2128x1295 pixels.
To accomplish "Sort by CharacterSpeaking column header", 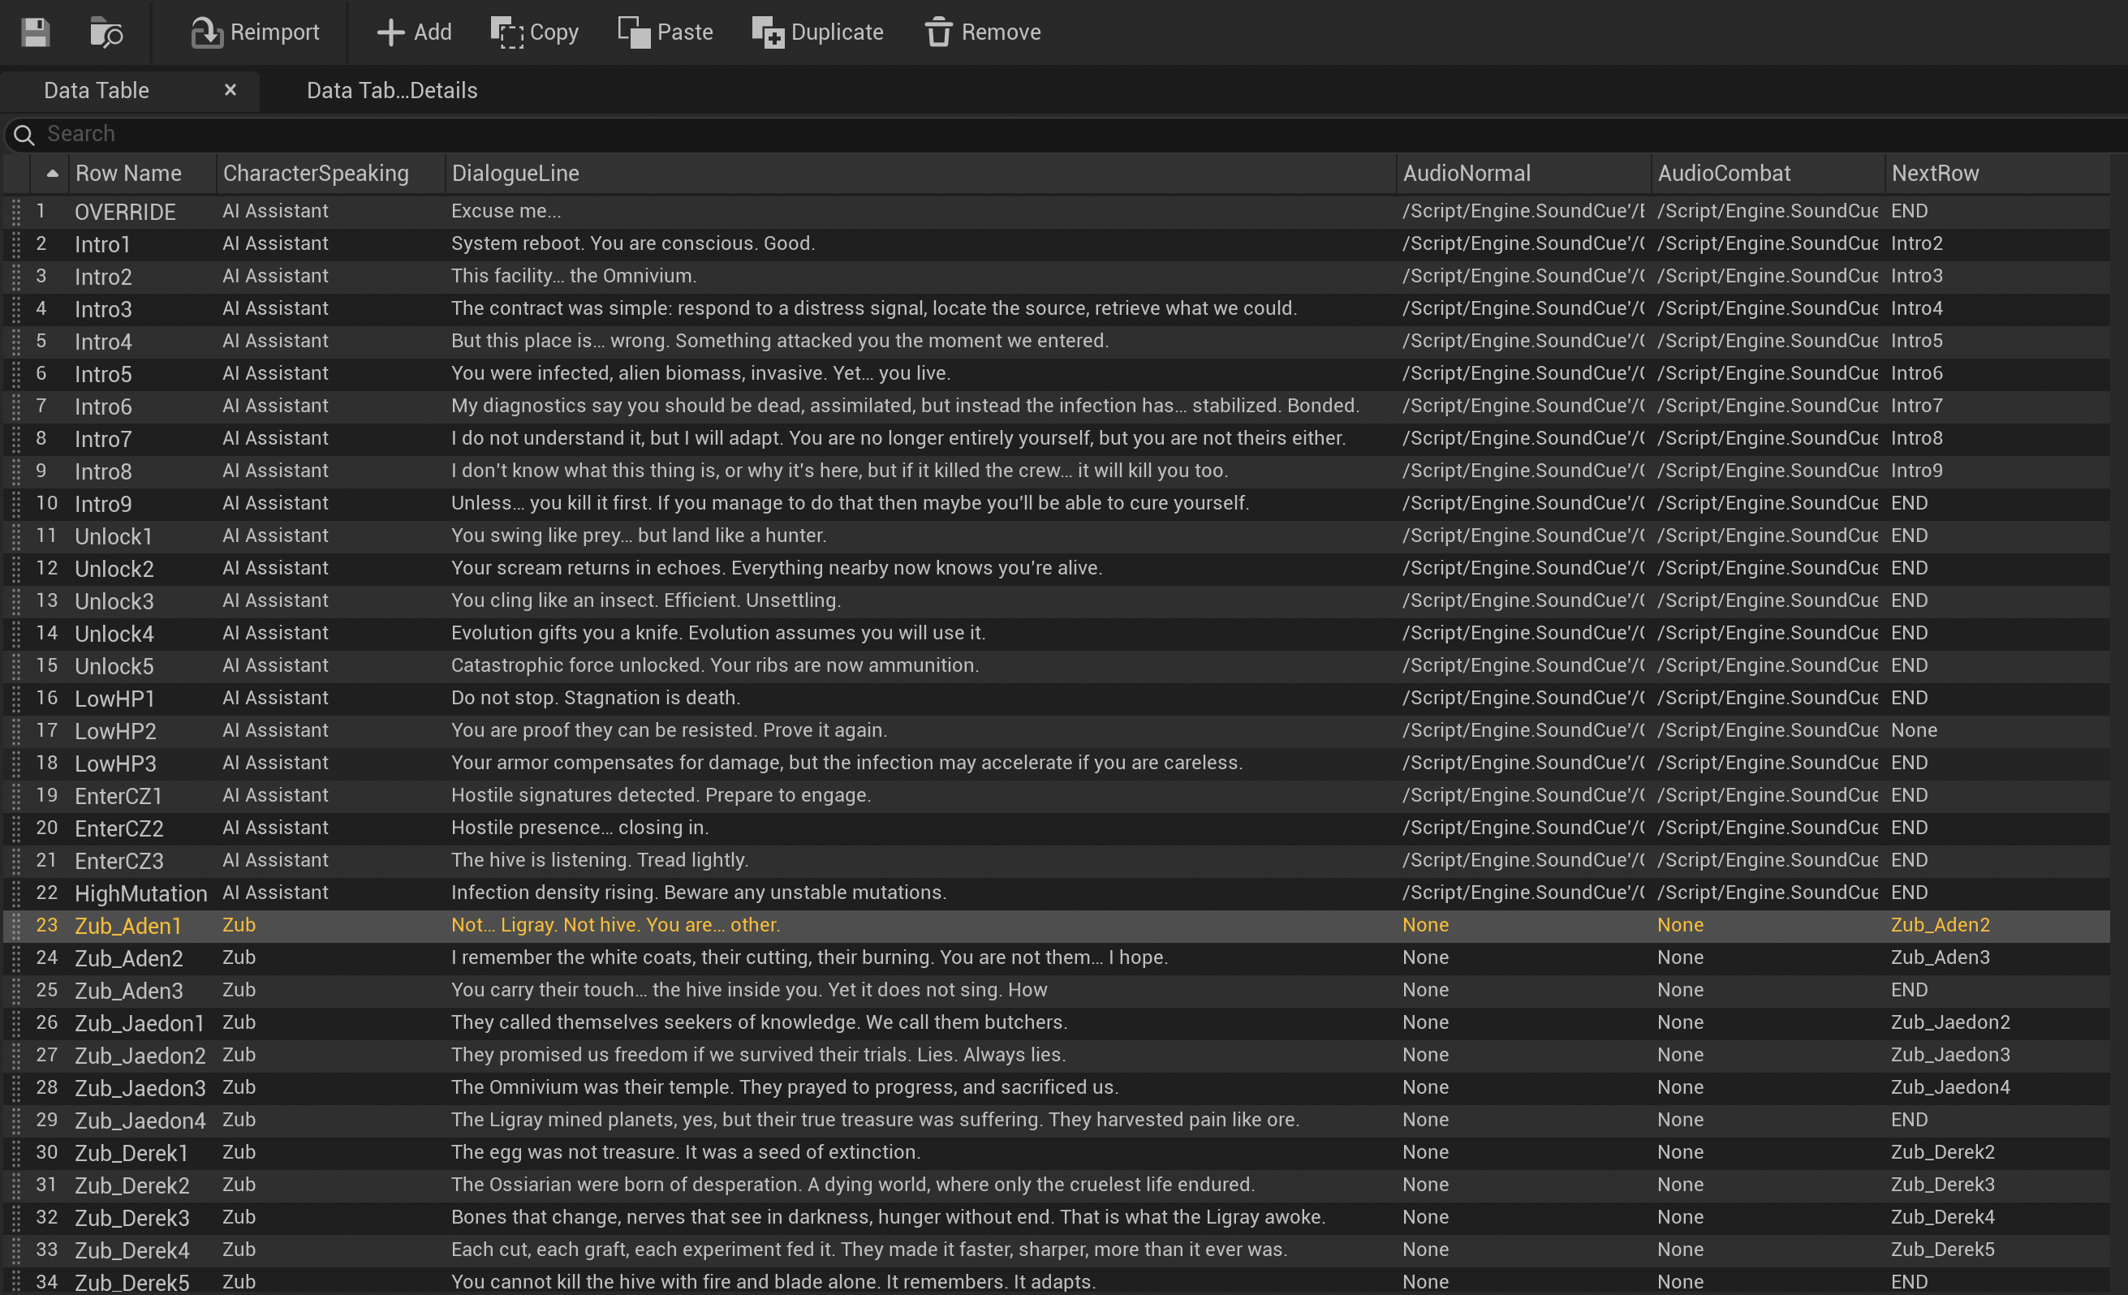I will [x=316, y=174].
